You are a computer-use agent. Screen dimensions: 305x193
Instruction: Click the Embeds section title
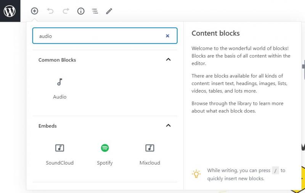(48, 126)
